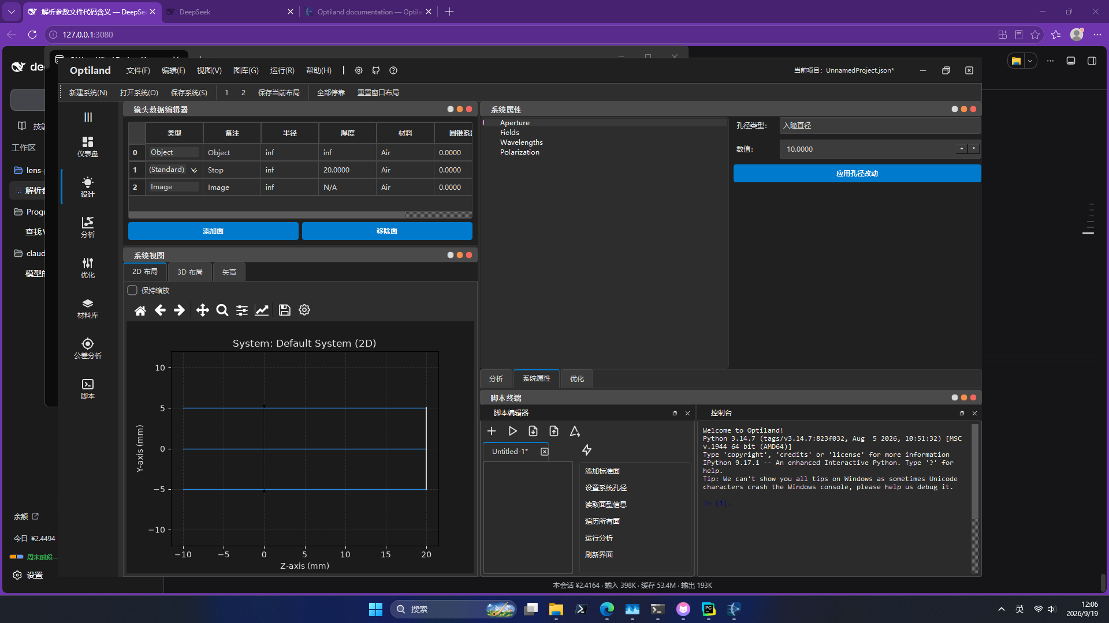
Task: Run the script with the play icon
Action: coord(512,431)
